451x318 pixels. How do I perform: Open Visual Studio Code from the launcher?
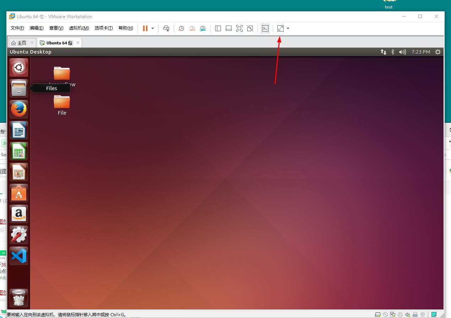click(x=18, y=256)
